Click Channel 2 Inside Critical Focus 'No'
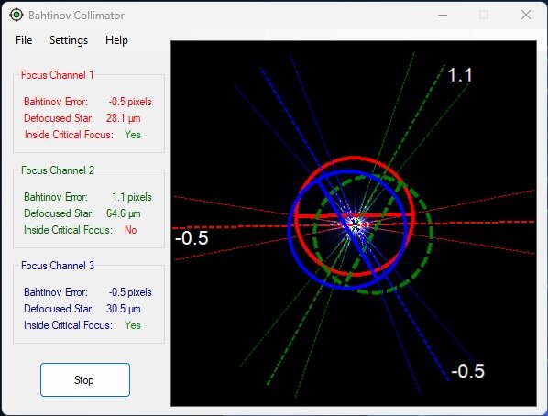The width and height of the screenshot is (548, 416). [x=131, y=230]
